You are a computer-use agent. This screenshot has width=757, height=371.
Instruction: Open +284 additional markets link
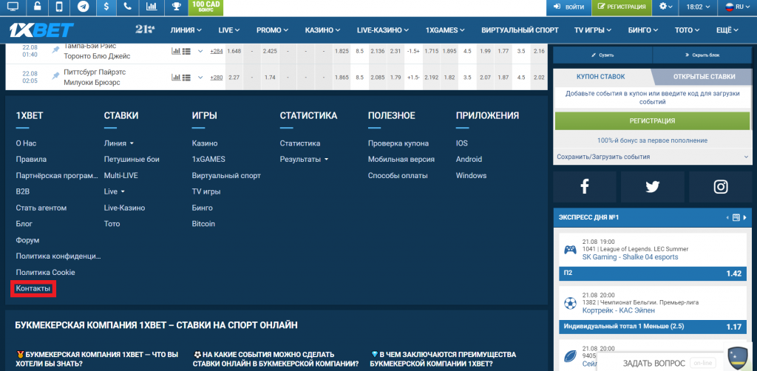point(217,51)
